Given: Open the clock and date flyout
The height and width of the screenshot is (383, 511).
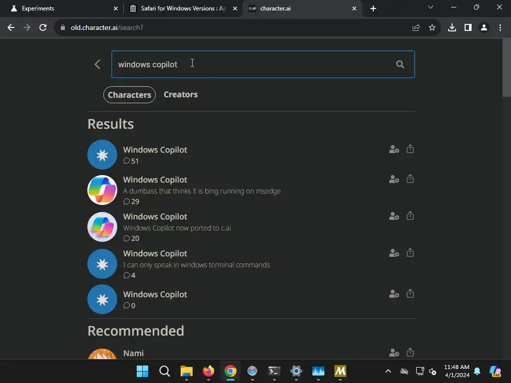Looking at the screenshot, I should click(457, 371).
